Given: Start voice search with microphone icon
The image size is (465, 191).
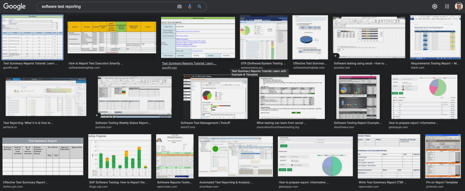Looking at the screenshot, I should pyautogui.click(x=189, y=7).
